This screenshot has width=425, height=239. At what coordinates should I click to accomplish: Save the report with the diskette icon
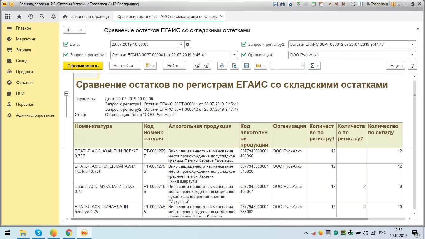click(246, 66)
